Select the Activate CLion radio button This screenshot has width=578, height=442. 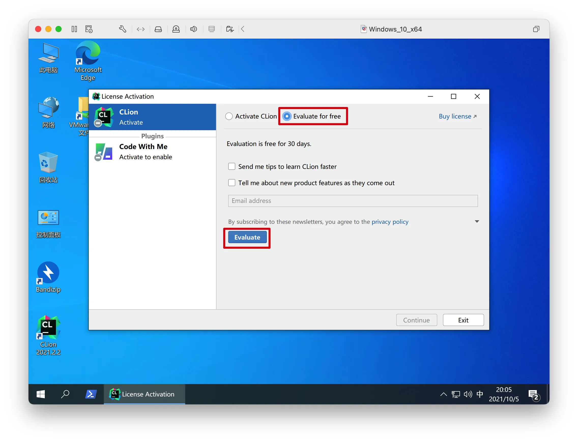pos(229,116)
